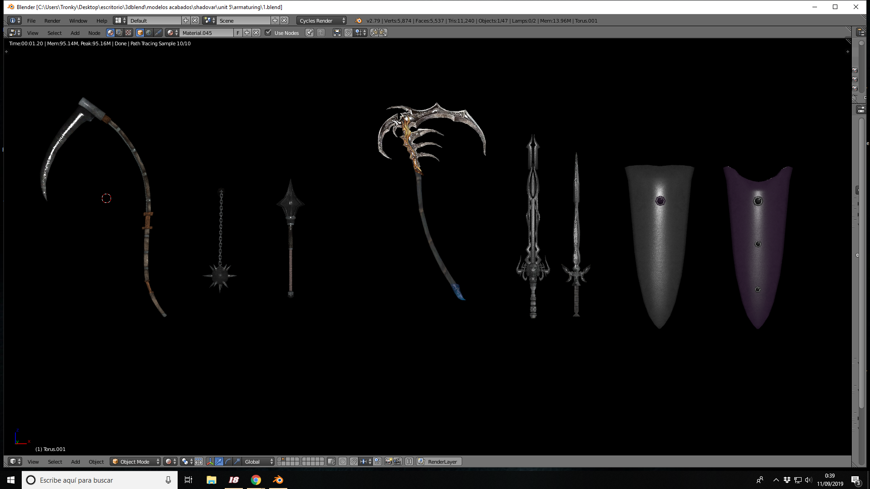Select the Texture nodes tree type icon
Screen dimensions: 870x489
tap(128, 33)
